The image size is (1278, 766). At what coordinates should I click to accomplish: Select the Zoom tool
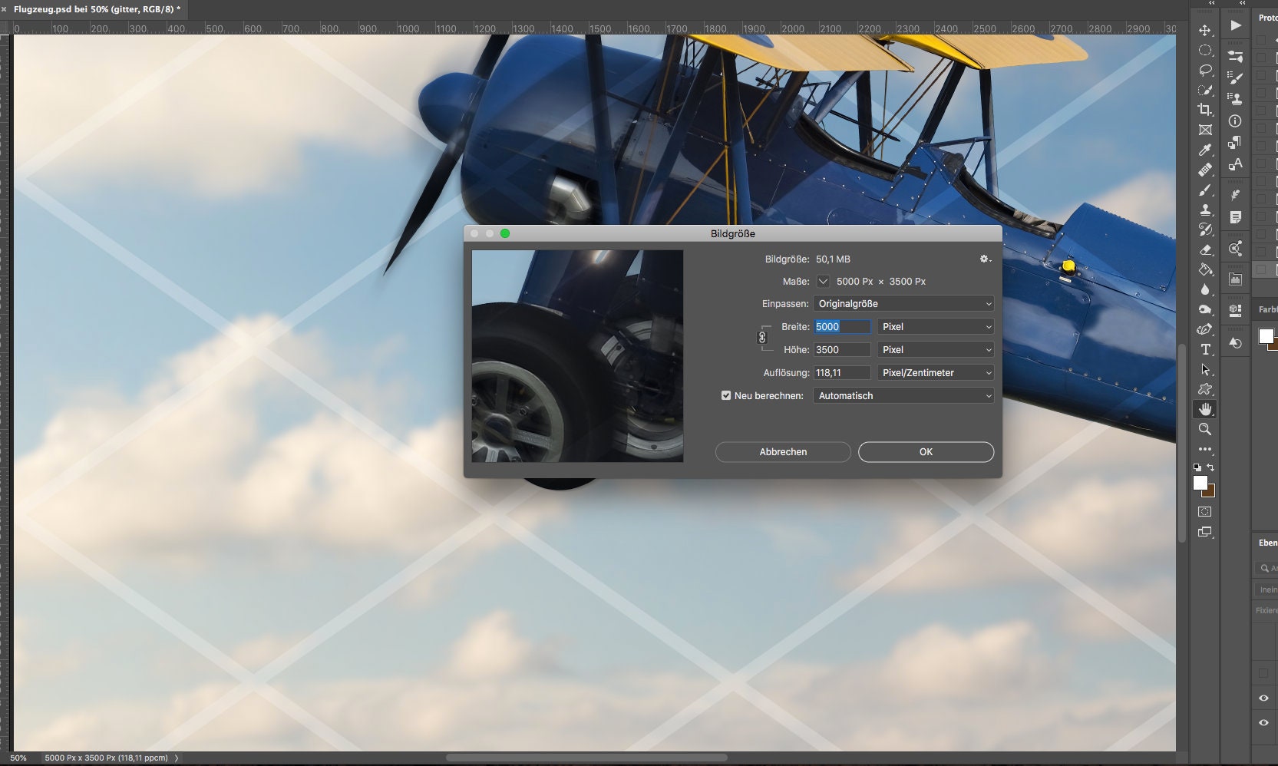click(1205, 429)
